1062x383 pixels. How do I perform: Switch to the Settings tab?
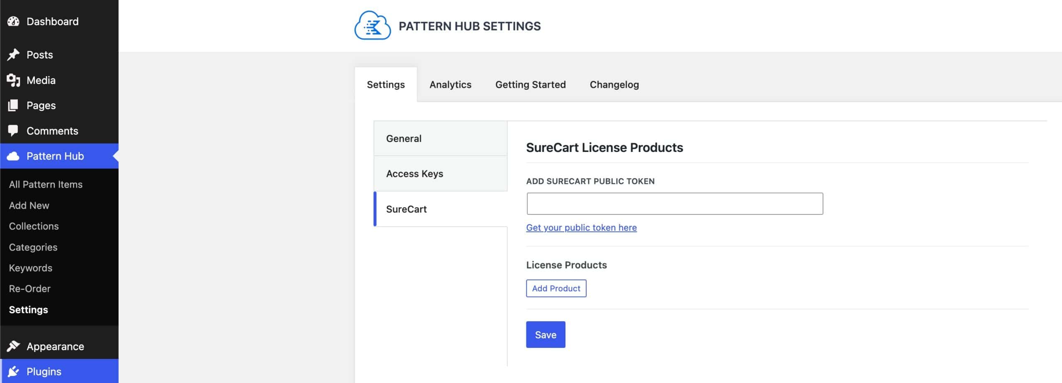386,84
